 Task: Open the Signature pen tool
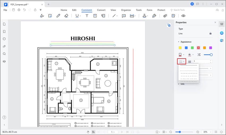pyautogui.click(x=154, y=16)
